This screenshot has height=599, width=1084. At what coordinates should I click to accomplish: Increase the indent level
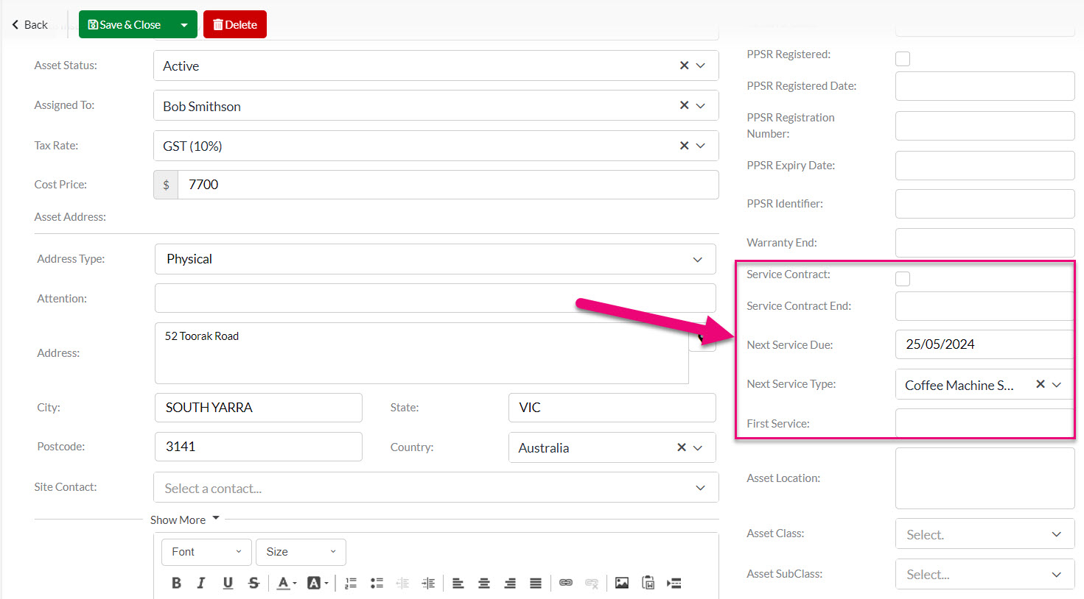pyautogui.click(x=428, y=583)
